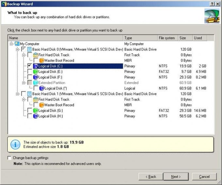Click the Logical Disk (H:) partition icon
Image resolution: width=222 pixels, height=185 pixels.
point(36,116)
